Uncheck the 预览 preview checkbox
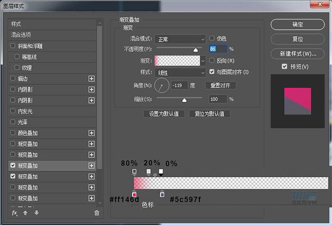 284,66
